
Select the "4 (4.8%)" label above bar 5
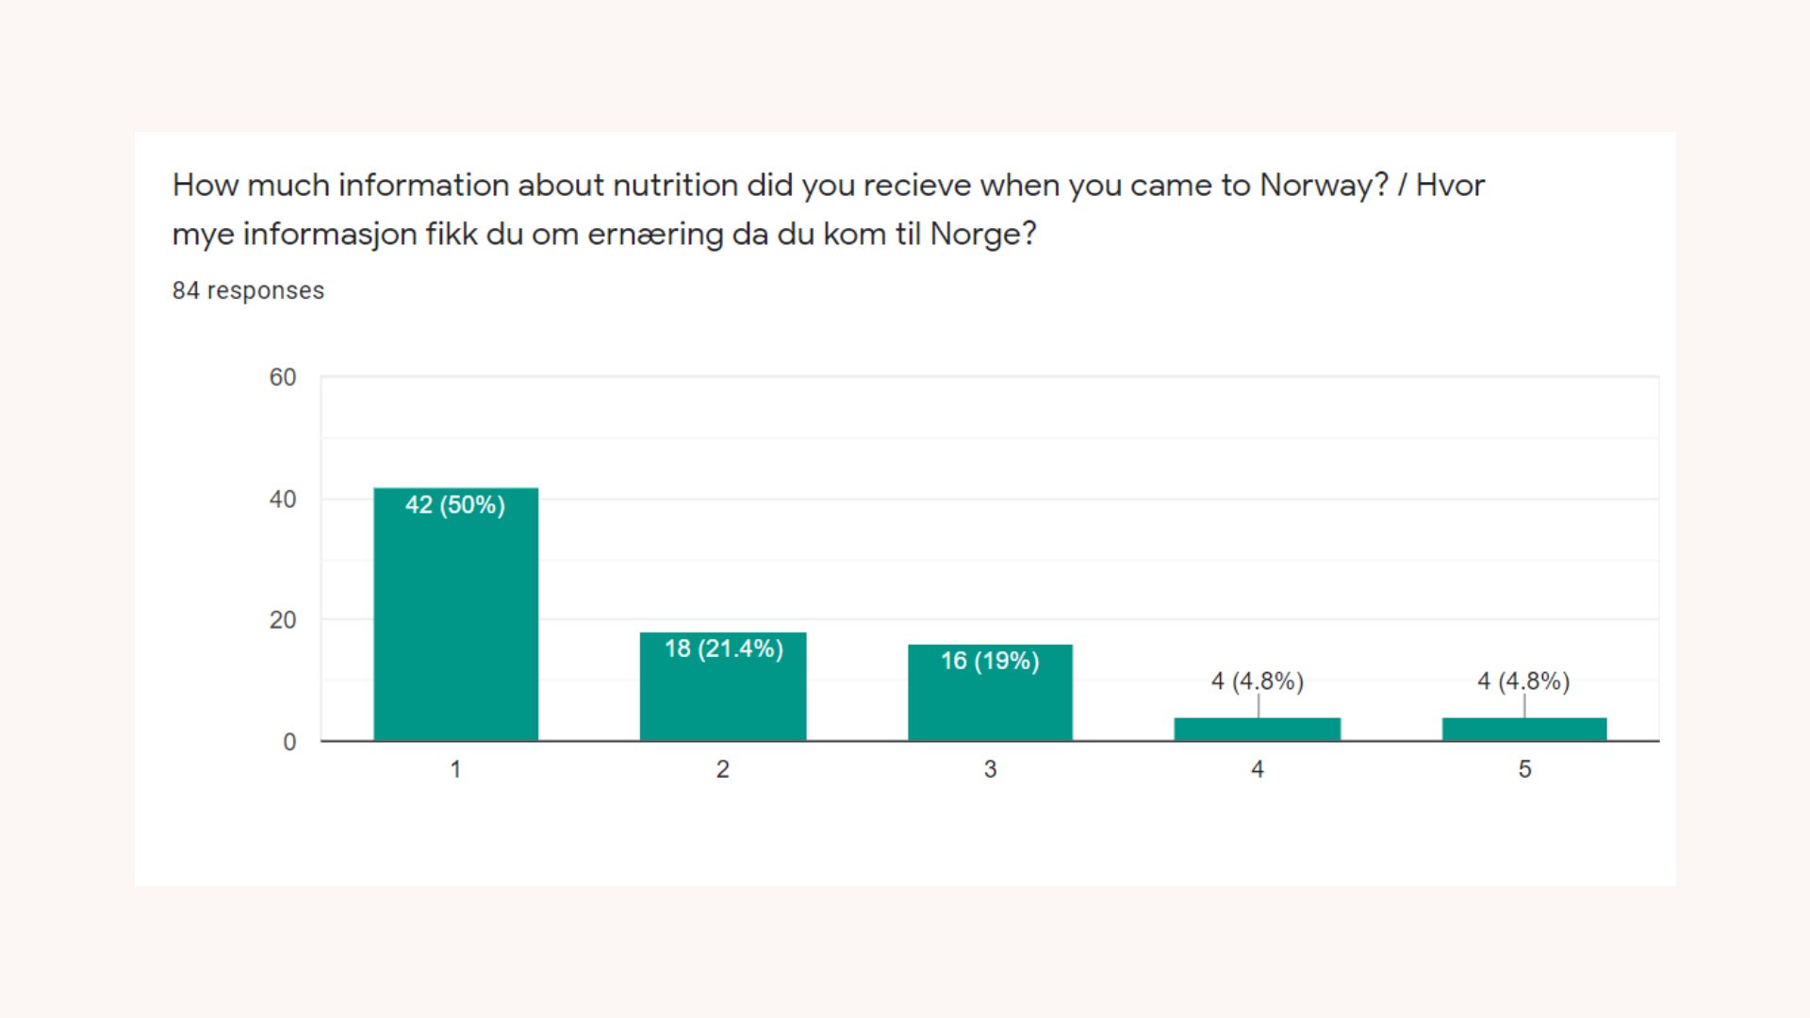pyautogui.click(x=1523, y=681)
